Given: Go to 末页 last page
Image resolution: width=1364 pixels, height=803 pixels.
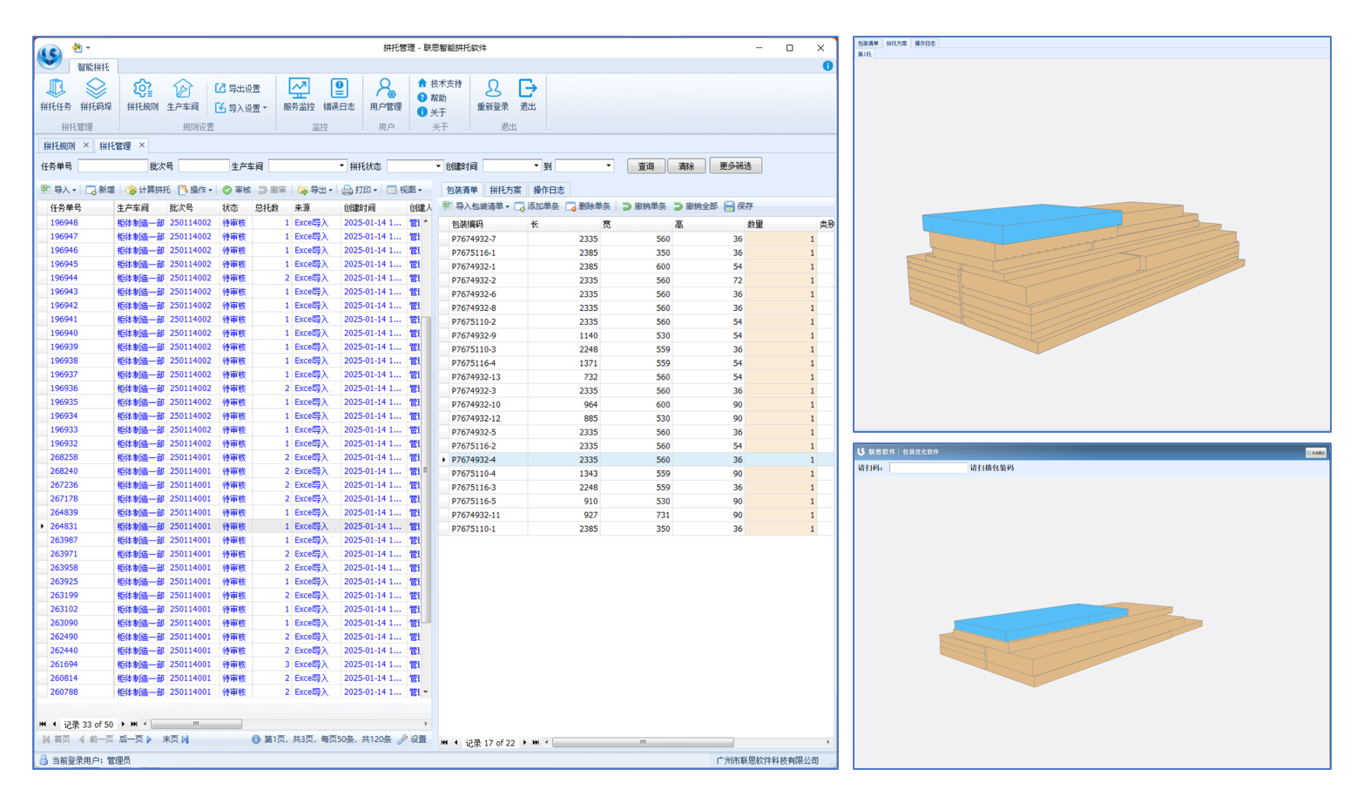Looking at the screenshot, I should pos(175,739).
